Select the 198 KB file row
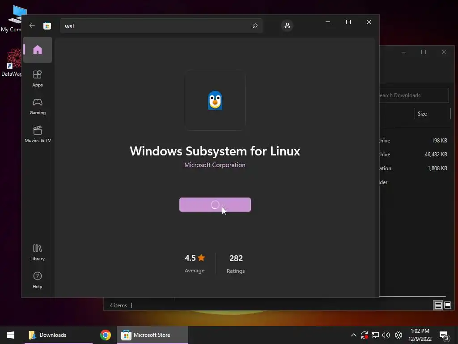The width and height of the screenshot is (458, 344). (415, 141)
